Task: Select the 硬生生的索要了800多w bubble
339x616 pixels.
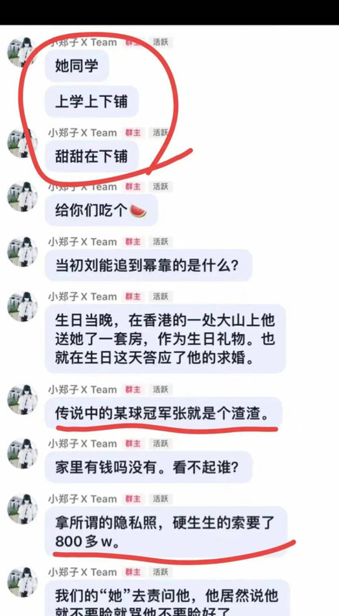Action: click(x=166, y=531)
